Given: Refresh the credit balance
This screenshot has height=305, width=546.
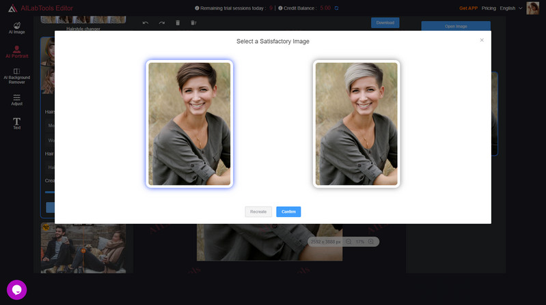Looking at the screenshot, I should 336,8.
